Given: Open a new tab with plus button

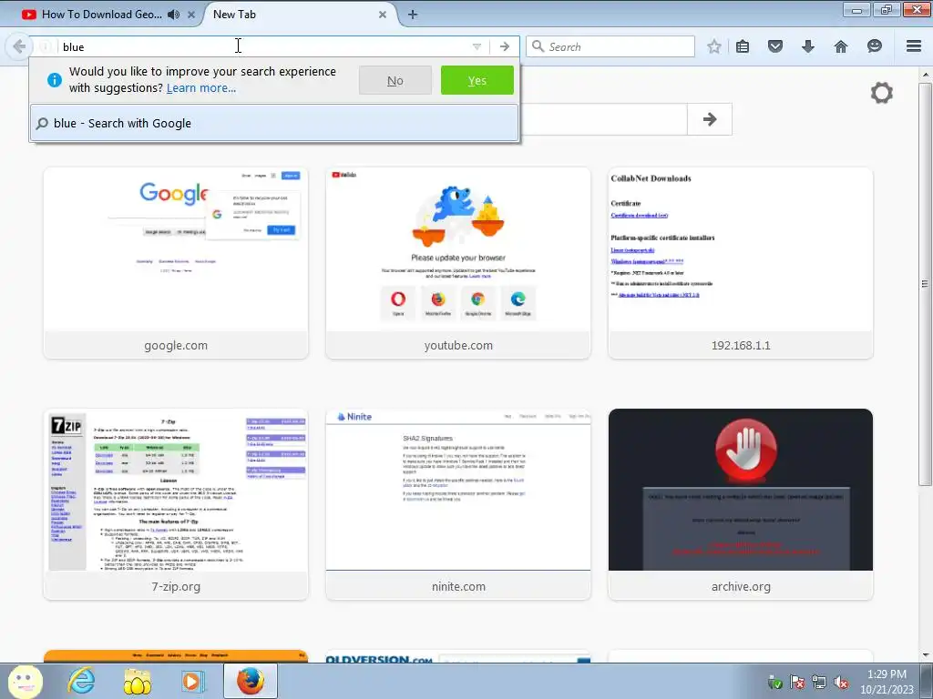Looking at the screenshot, I should [x=413, y=15].
